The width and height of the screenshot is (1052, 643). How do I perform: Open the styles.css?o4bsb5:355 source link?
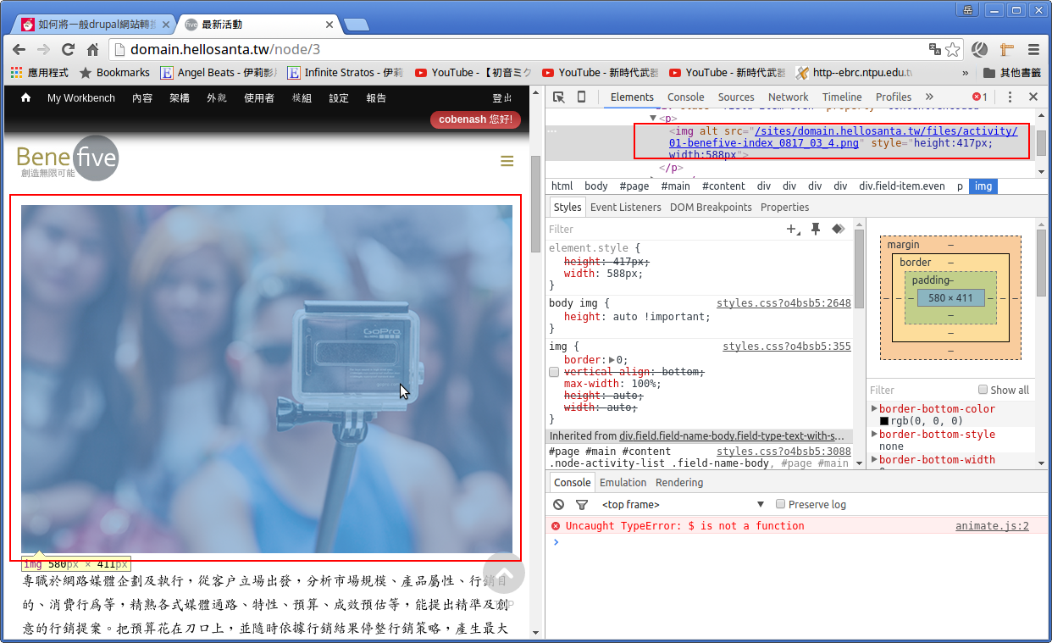(787, 346)
